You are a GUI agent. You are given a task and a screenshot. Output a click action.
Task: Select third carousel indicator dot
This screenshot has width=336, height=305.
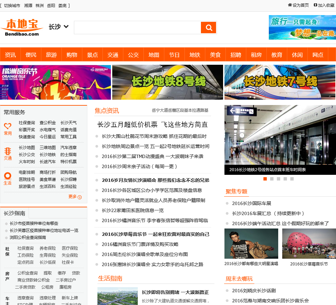[278, 179]
